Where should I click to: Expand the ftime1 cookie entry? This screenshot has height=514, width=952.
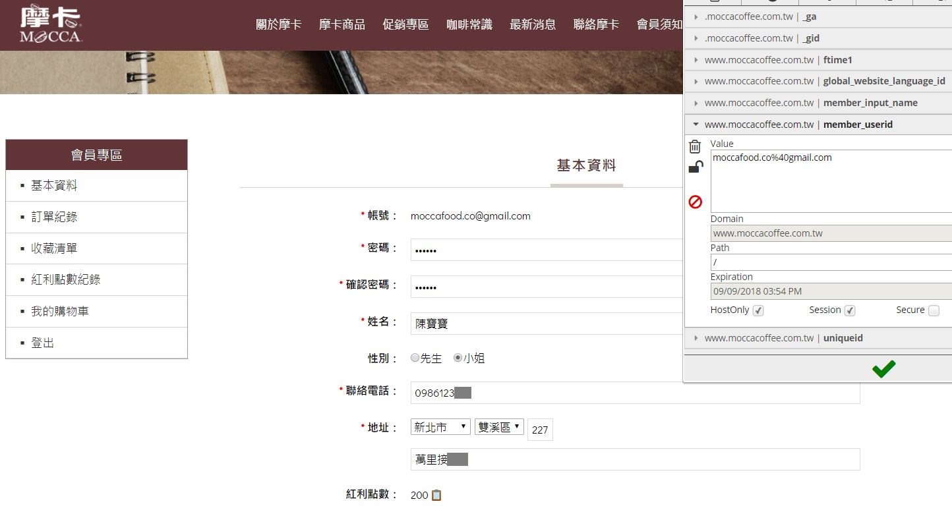[x=818, y=60]
